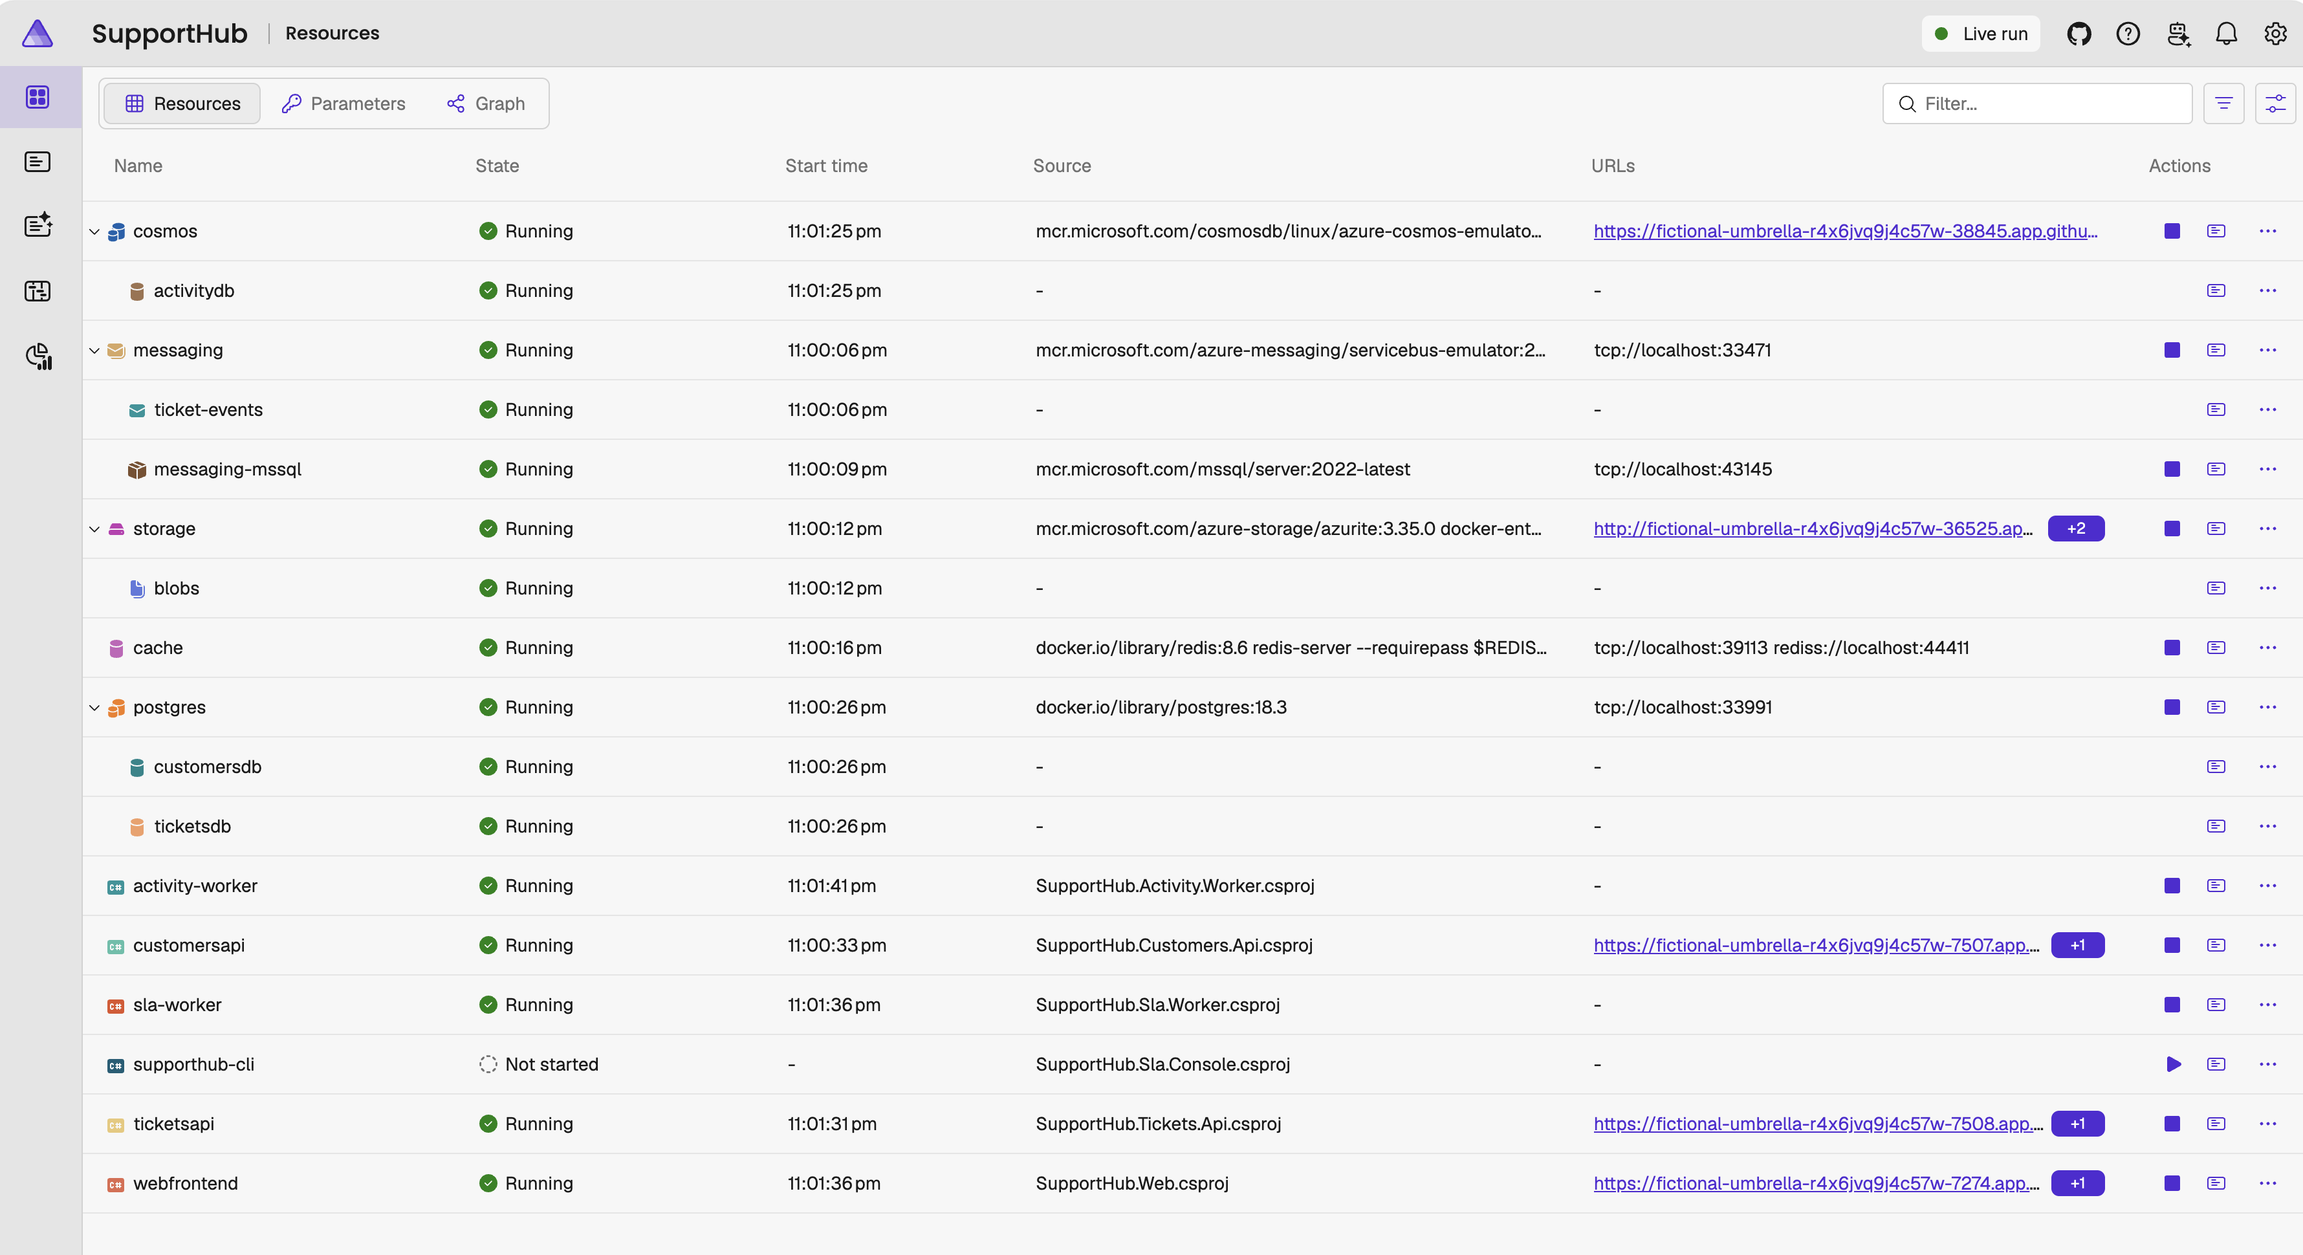Sort by the Source column header
The image size is (2303, 1255).
tap(1062, 166)
